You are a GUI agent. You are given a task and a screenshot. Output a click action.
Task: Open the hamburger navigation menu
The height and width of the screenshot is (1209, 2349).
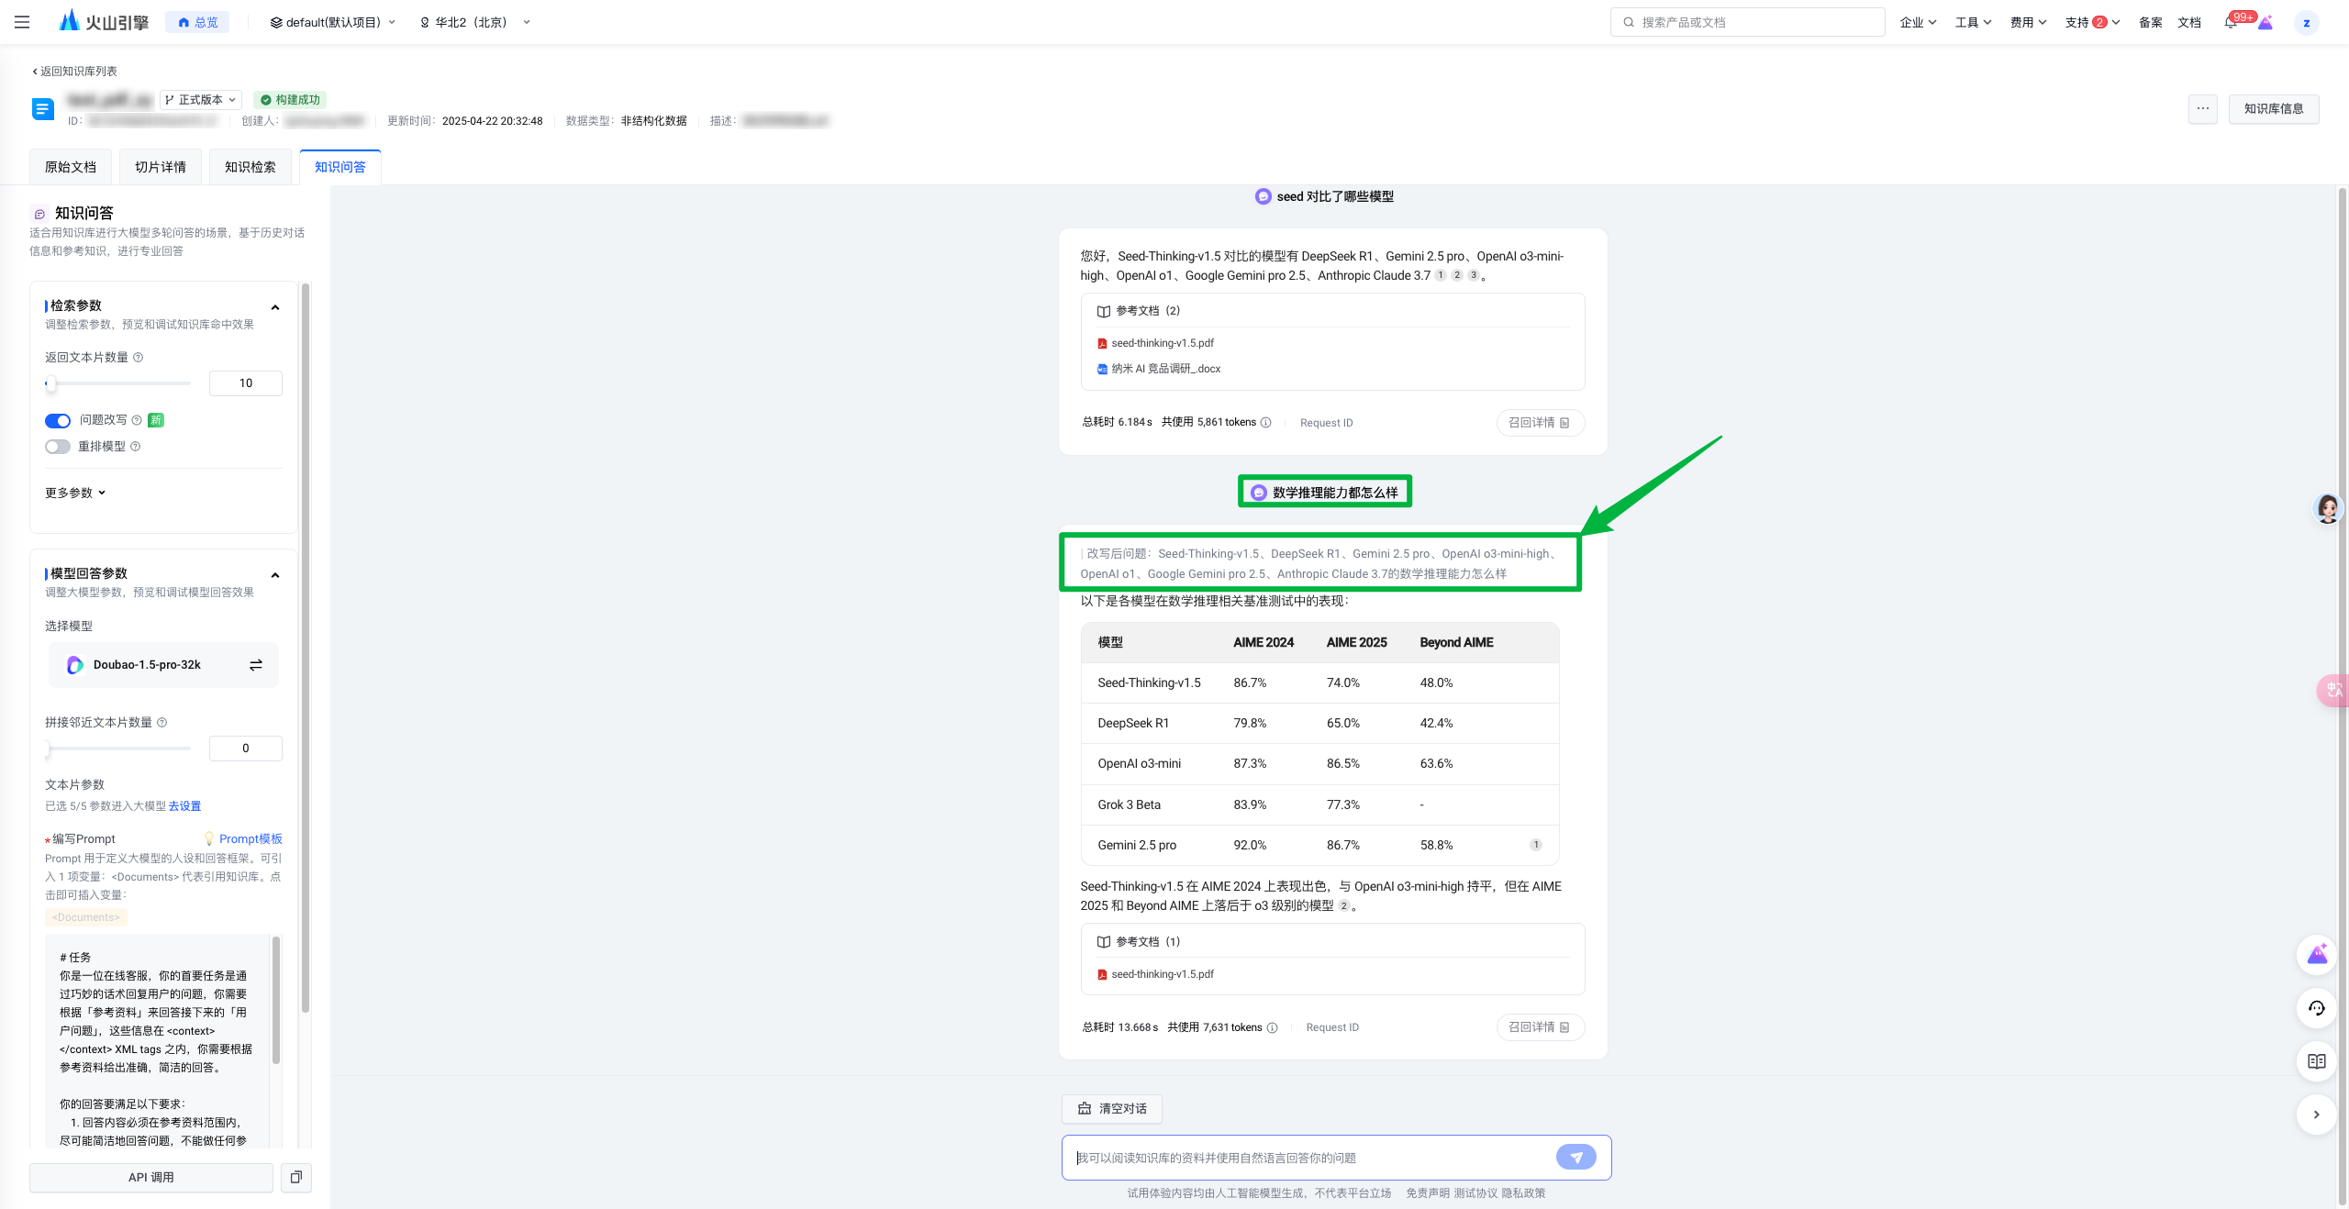[22, 22]
